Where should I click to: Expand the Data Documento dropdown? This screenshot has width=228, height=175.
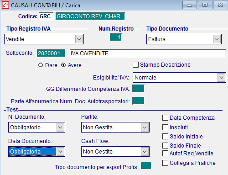point(60,152)
